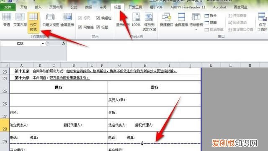Select column A header

click(21, 65)
